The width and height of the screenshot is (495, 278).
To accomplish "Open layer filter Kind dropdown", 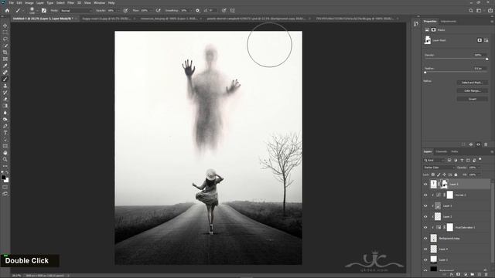I will pos(435,161).
